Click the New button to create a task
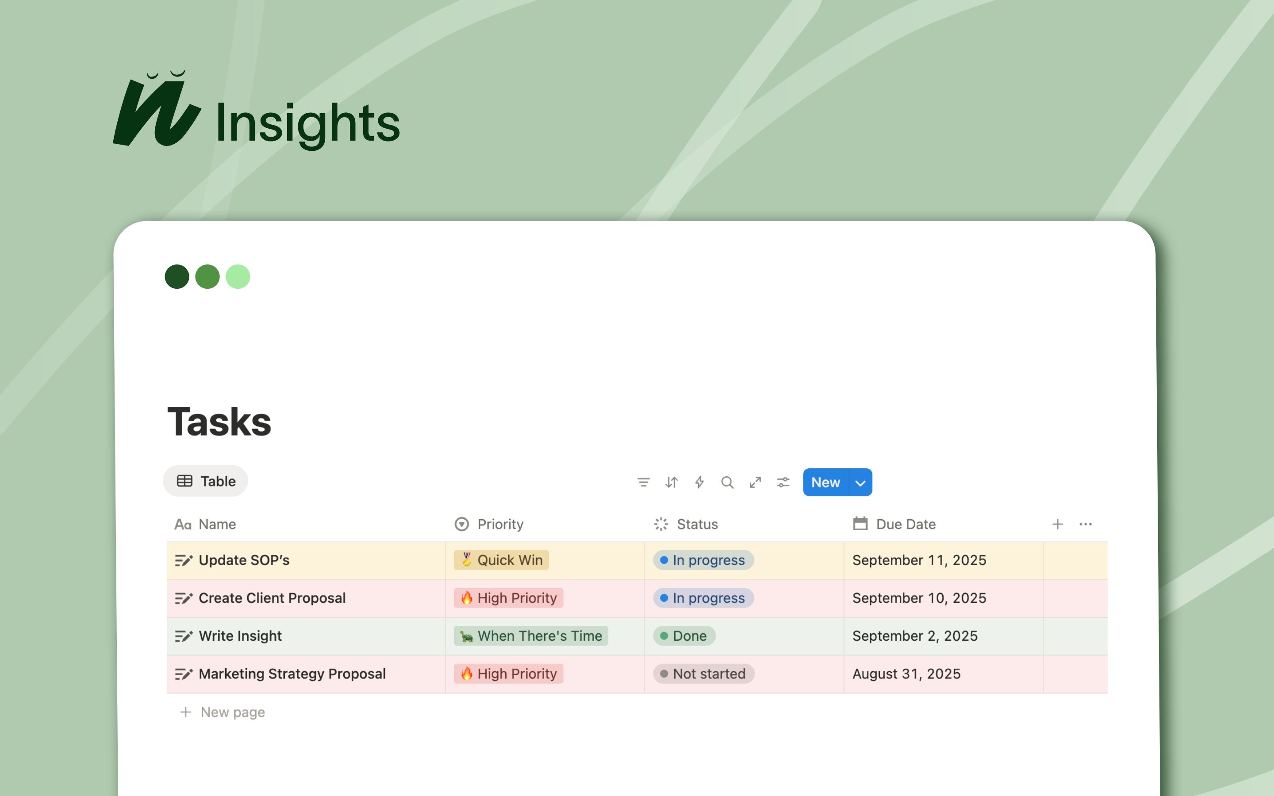Screen dimensions: 1274x796 [x=825, y=482]
